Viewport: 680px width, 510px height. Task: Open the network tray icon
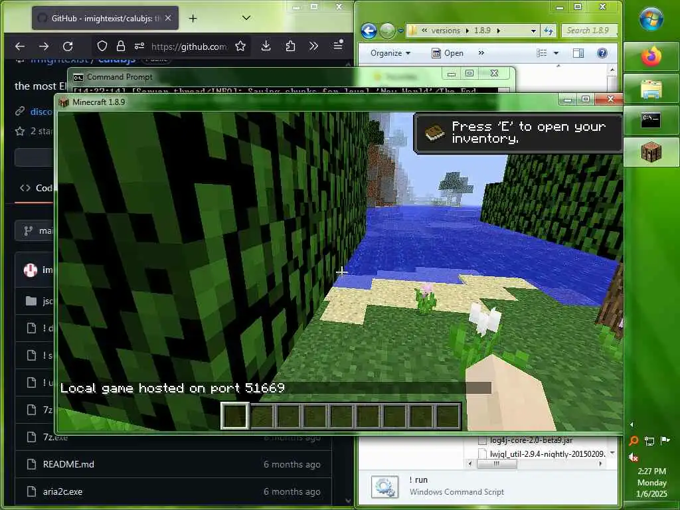point(649,441)
